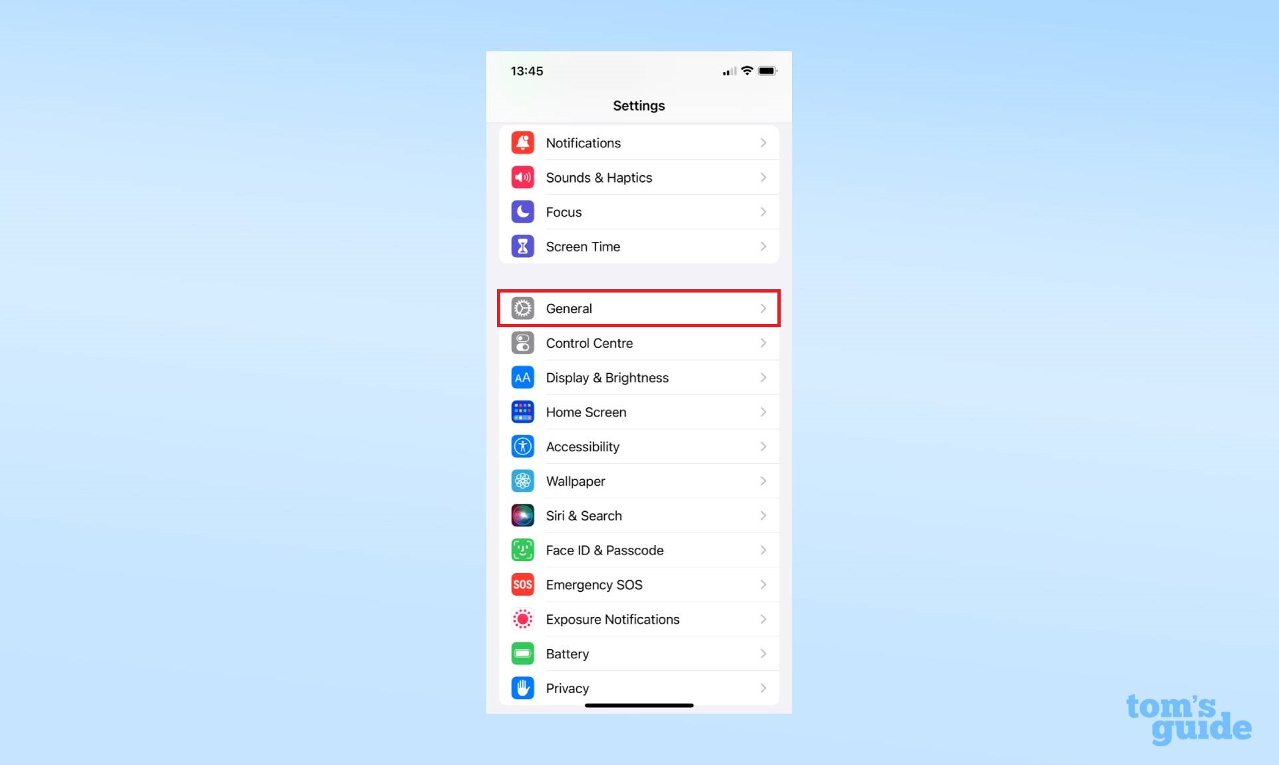
Task: Open Face ID & Passcode settings
Action: pyautogui.click(x=640, y=550)
